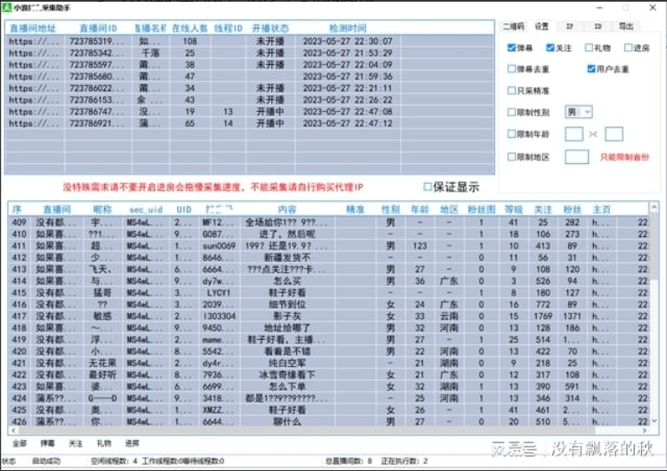Screen dimensions: 667x471
Task: Sort by 检测时间 column header
Action: (347, 29)
